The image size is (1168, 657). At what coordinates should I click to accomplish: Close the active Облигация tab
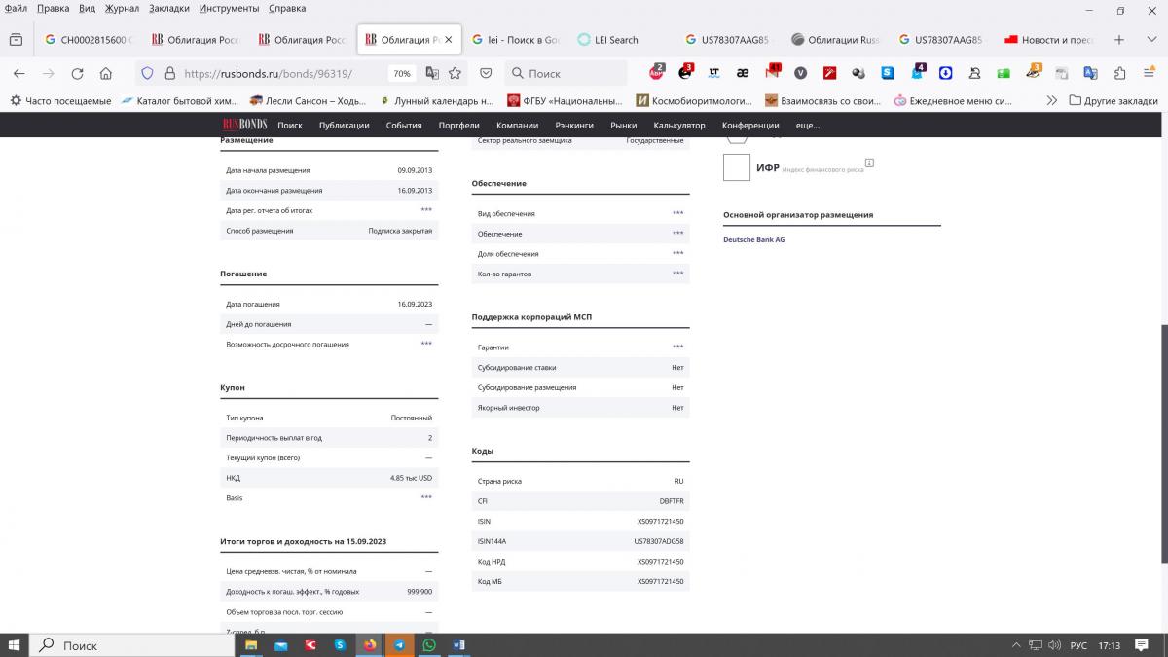tap(448, 40)
